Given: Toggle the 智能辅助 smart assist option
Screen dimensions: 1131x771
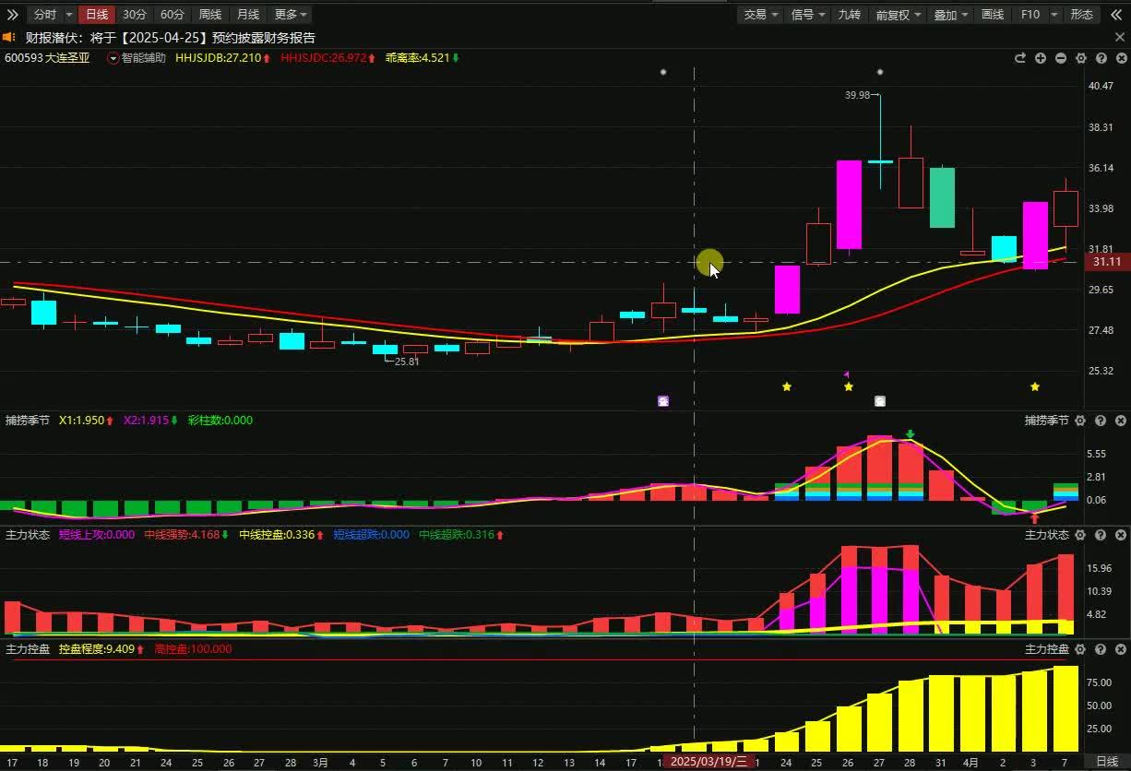Looking at the screenshot, I should click(x=137, y=58).
